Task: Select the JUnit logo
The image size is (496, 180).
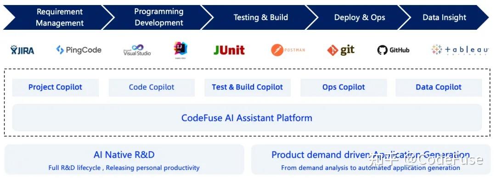Action: tap(229, 50)
